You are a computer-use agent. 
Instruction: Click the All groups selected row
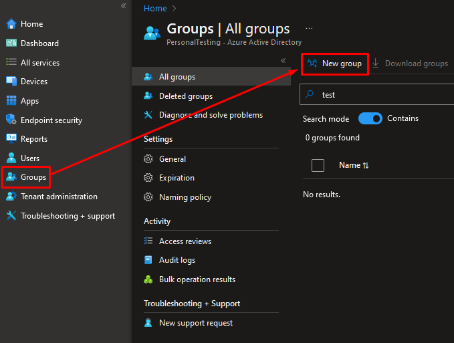tap(211, 76)
